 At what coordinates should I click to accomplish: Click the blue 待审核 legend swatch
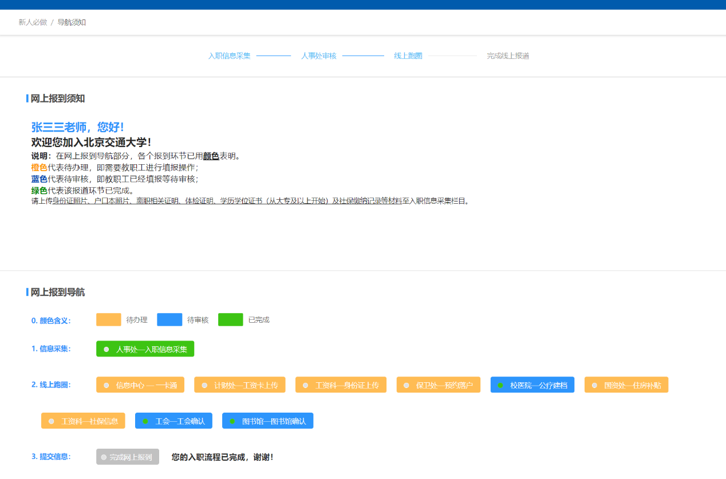[169, 320]
